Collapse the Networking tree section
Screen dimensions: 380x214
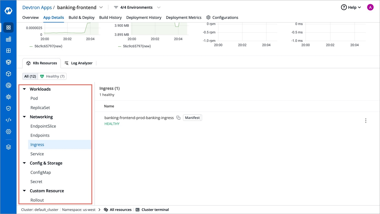tap(24, 117)
